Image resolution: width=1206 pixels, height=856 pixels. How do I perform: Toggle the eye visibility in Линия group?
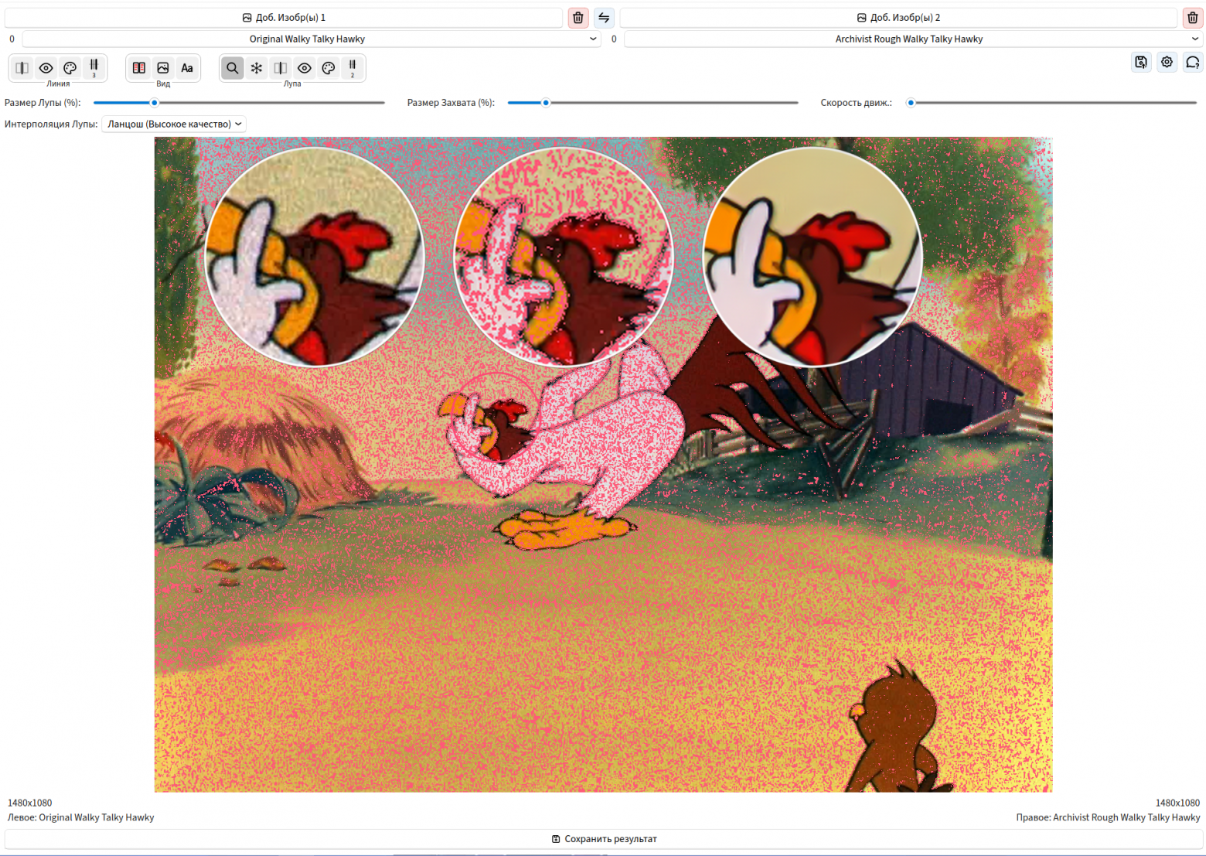[46, 68]
